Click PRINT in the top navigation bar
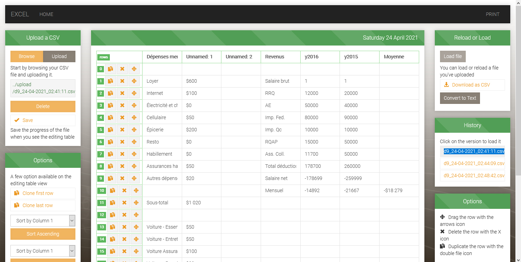The height and width of the screenshot is (262, 521). pos(492,14)
